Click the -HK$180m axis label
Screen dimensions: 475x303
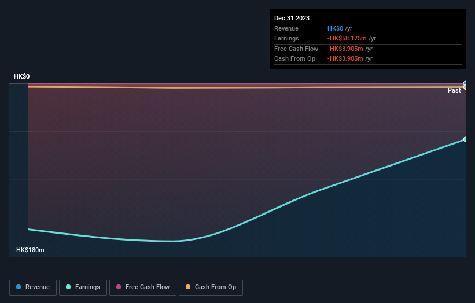pyautogui.click(x=29, y=250)
